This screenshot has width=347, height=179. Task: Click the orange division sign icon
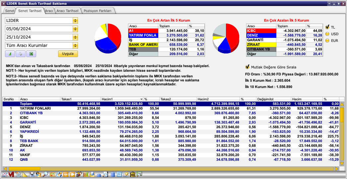(65, 174)
